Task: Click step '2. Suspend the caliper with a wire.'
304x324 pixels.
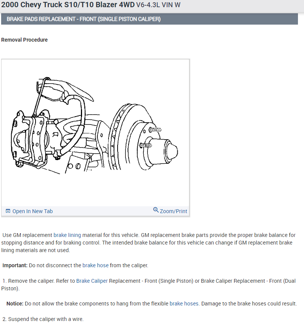Action: tap(43, 319)
